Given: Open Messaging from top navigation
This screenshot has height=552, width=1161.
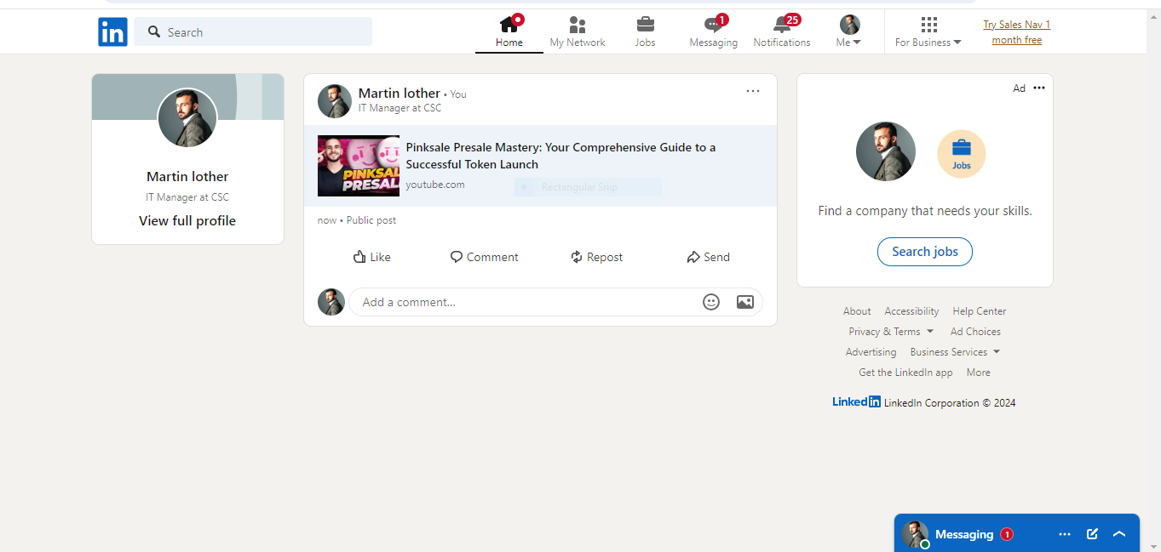Looking at the screenshot, I should 714,31.
